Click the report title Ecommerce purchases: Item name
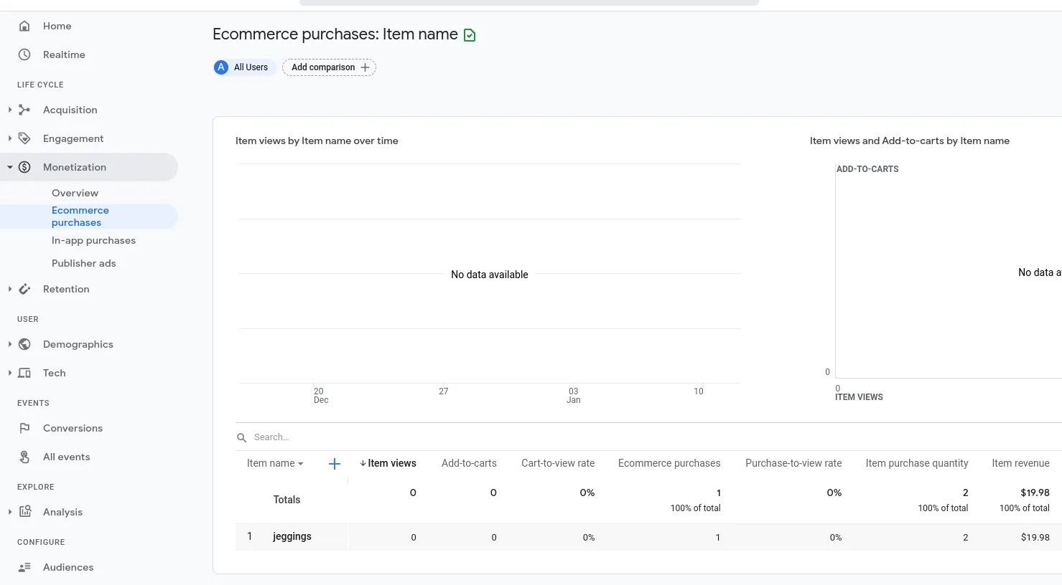 coord(335,34)
